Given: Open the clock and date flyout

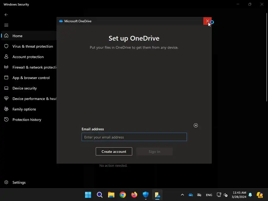Looking at the screenshot, I should (x=239, y=195).
